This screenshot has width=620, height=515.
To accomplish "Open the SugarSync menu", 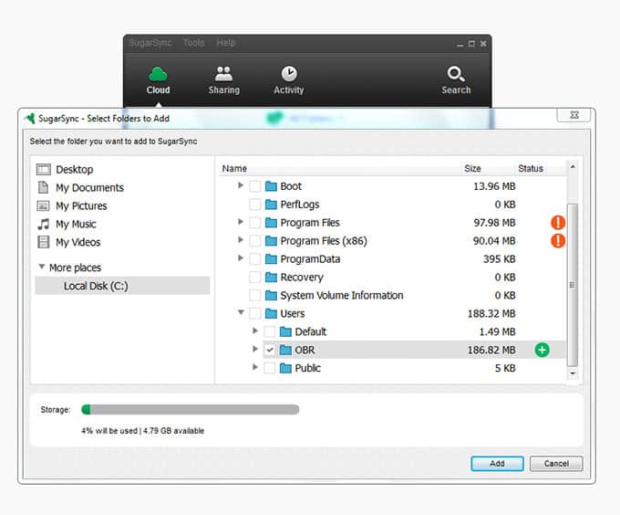I will click(150, 43).
